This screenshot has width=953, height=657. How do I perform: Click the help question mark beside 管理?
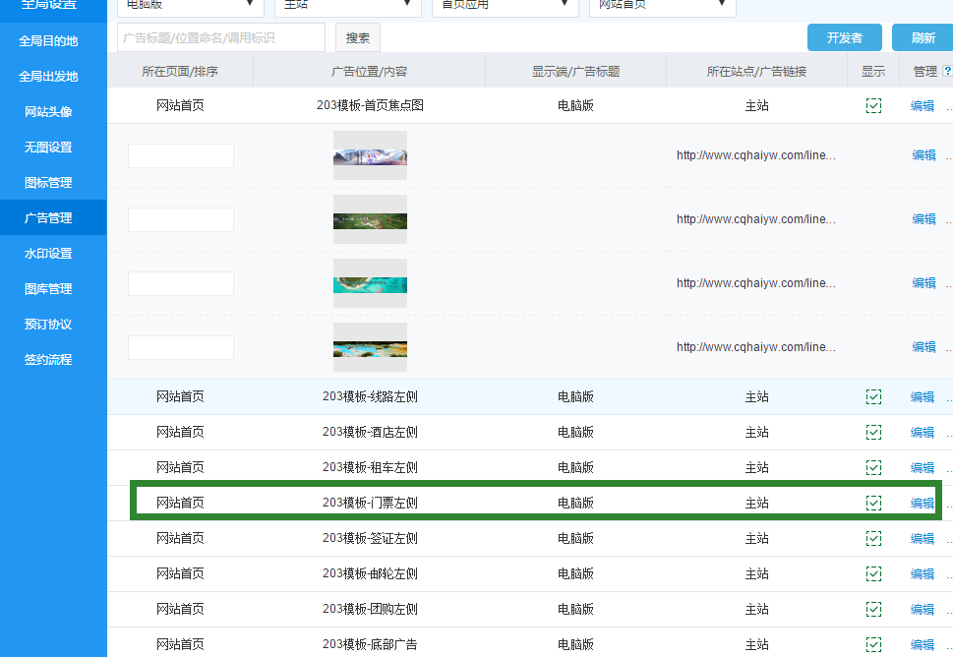pyautogui.click(x=947, y=72)
